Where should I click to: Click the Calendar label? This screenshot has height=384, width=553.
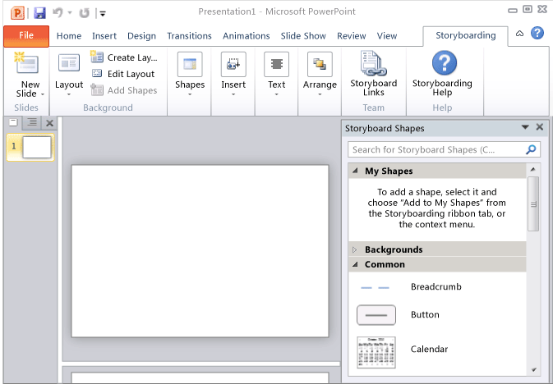point(429,349)
